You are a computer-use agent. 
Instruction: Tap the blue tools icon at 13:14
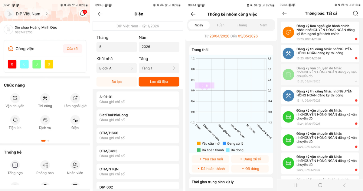[x=288, y=96]
